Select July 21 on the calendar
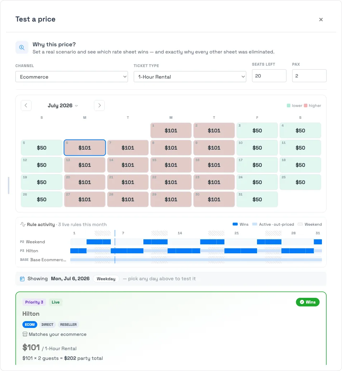 [128, 182]
